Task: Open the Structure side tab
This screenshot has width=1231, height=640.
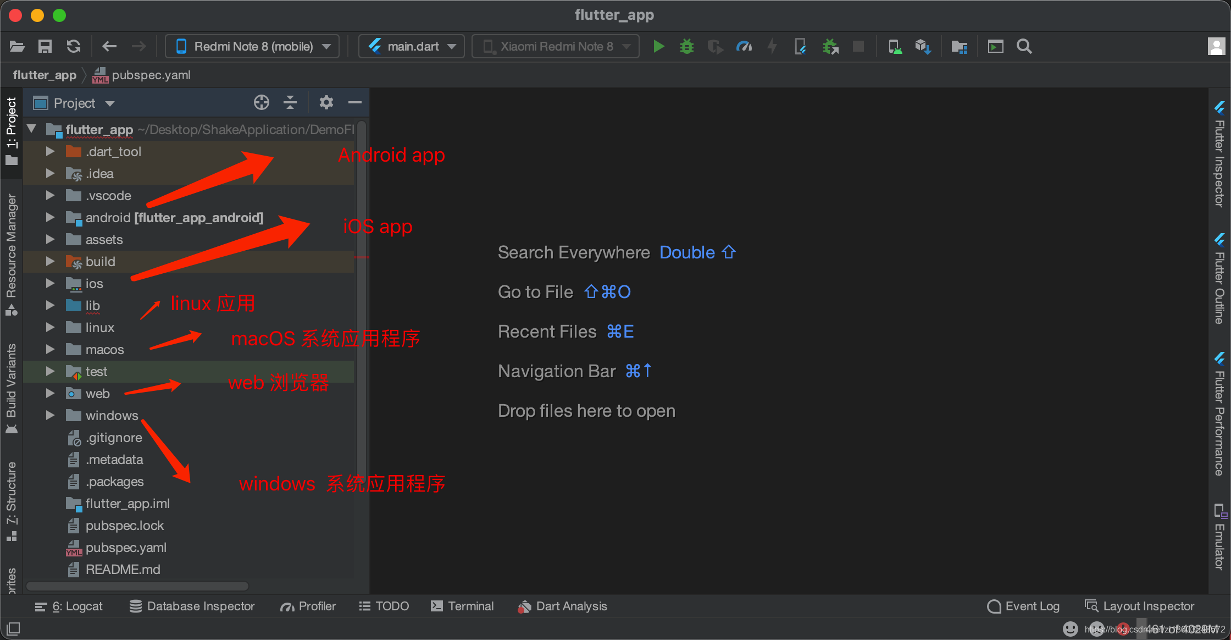Action: point(12,501)
